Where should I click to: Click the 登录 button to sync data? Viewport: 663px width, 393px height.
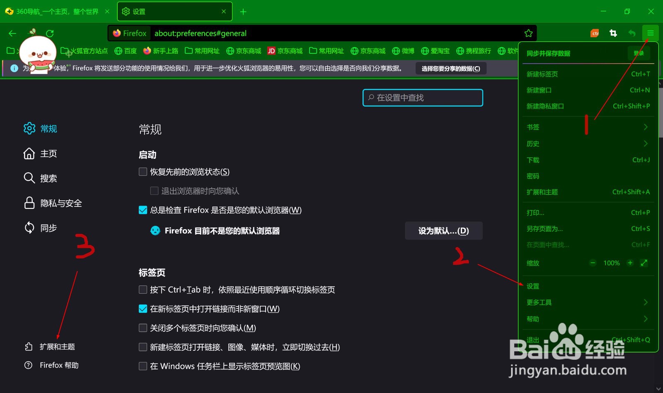(639, 53)
